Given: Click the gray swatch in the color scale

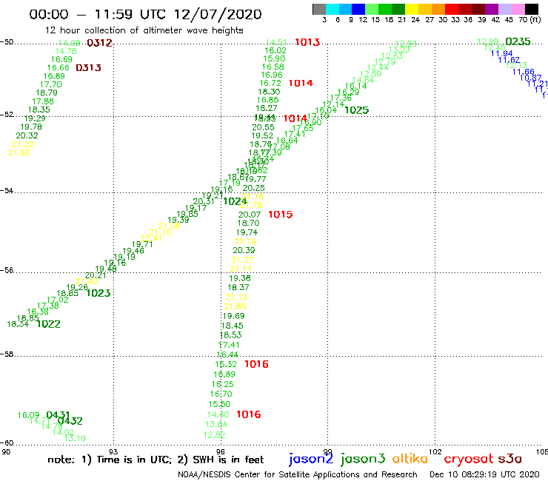Looking at the screenshot, I should pos(319,9).
